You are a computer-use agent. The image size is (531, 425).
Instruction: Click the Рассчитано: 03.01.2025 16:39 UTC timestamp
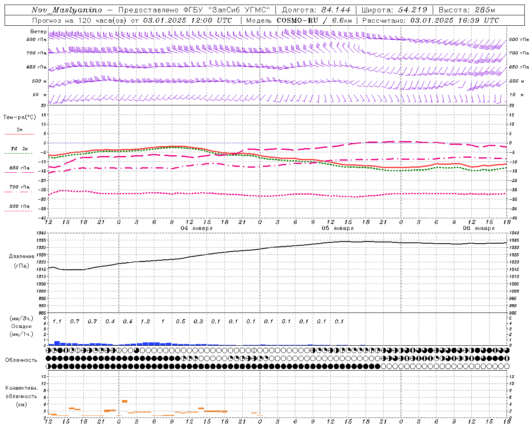tap(431, 20)
